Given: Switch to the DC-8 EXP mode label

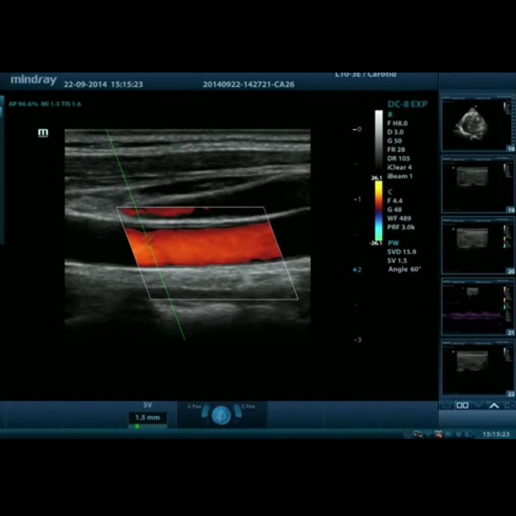Looking at the screenshot, I should pyautogui.click(x=407, y=104).
